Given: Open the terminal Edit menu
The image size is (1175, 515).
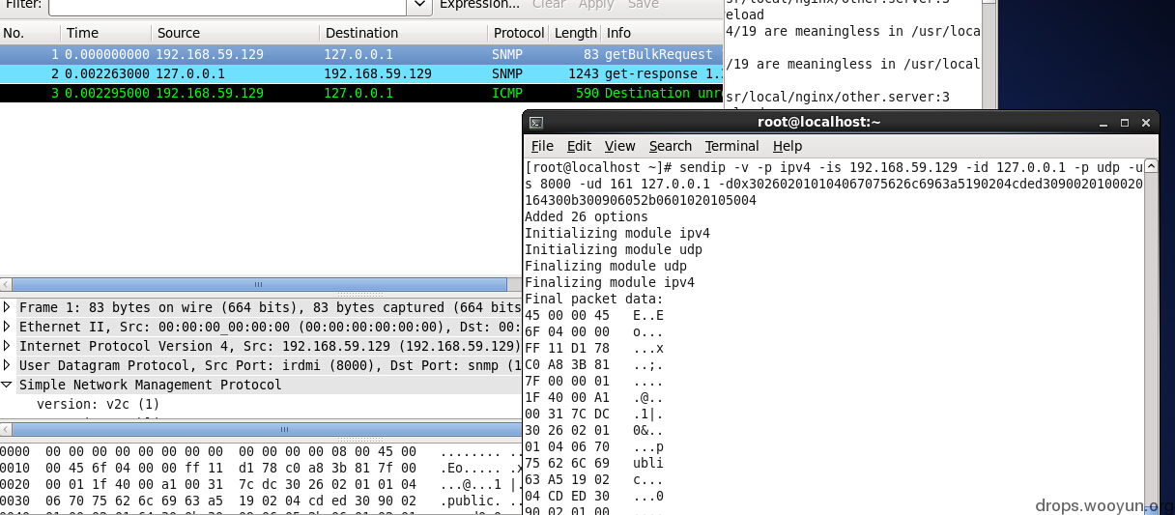Looking at the screenshot, I should [579, 146].
